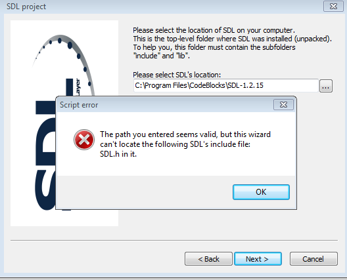This screenshot has height=280, width=347.
Task: Click the SDL location path field
Action: coord(225,85)
